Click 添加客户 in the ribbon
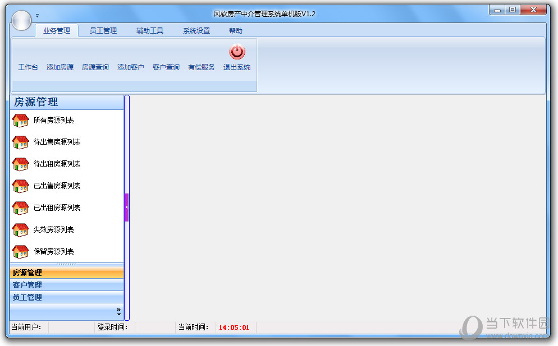The width and height of the screenshot is (558, 346). point(131,67)
